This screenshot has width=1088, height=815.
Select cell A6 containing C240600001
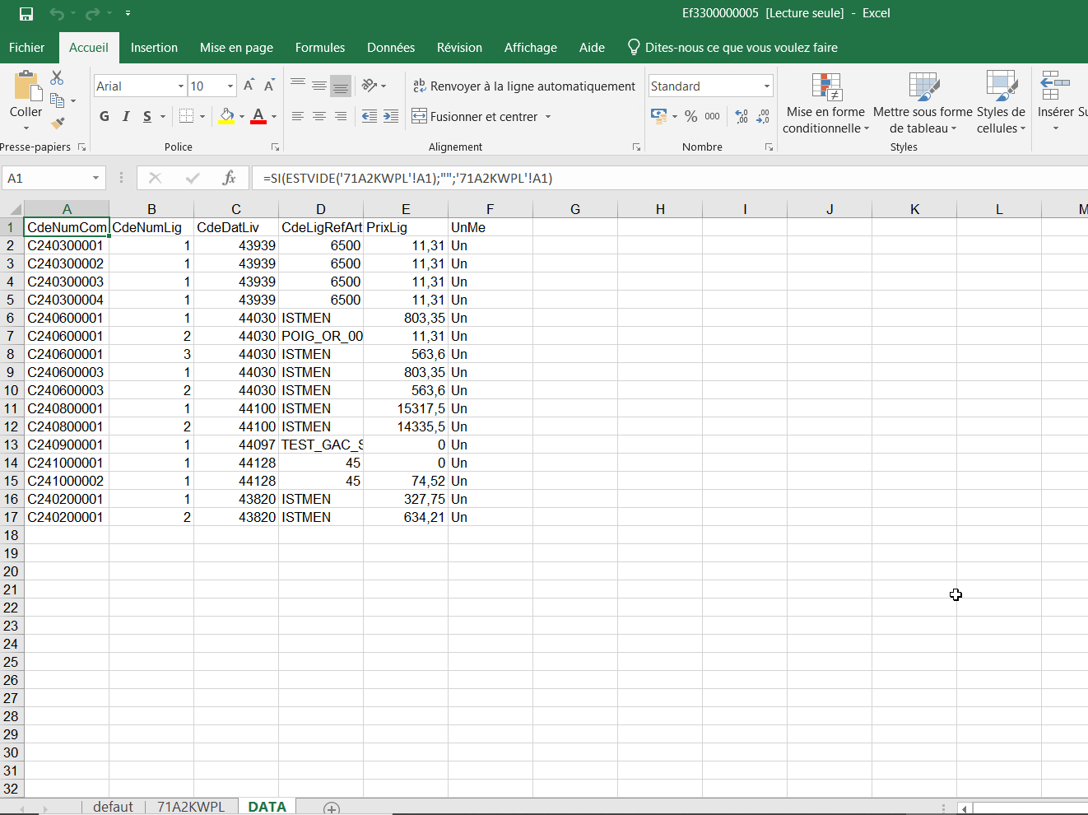tap(66, 318)
